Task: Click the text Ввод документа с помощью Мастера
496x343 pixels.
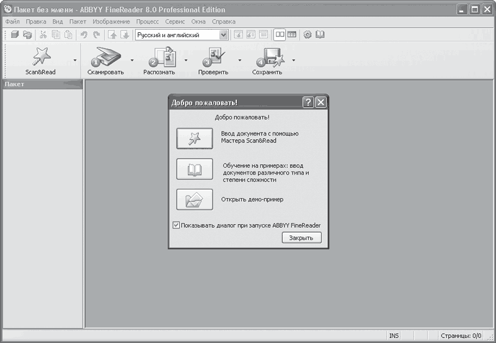Action: point(259,137)
